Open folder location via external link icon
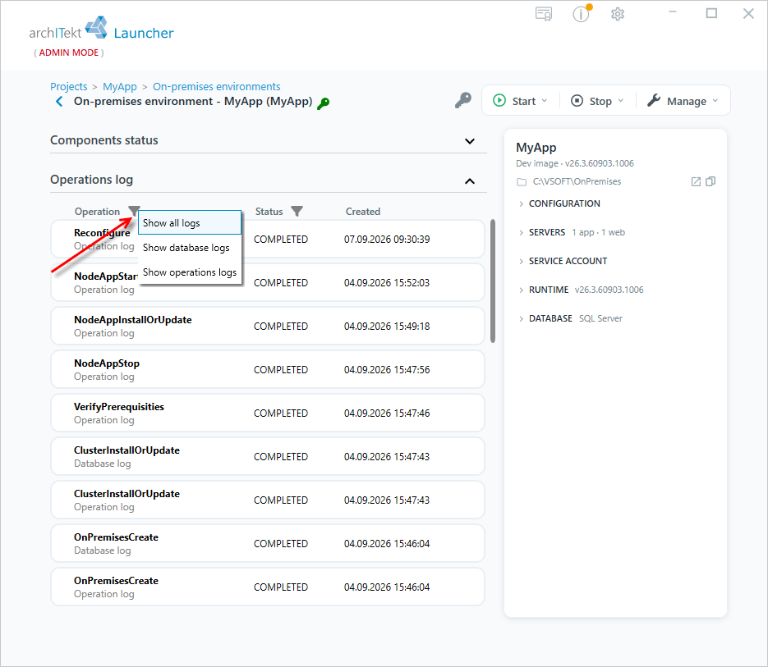Viewport: 768px width, 667px height. click(x=696, y=181)
